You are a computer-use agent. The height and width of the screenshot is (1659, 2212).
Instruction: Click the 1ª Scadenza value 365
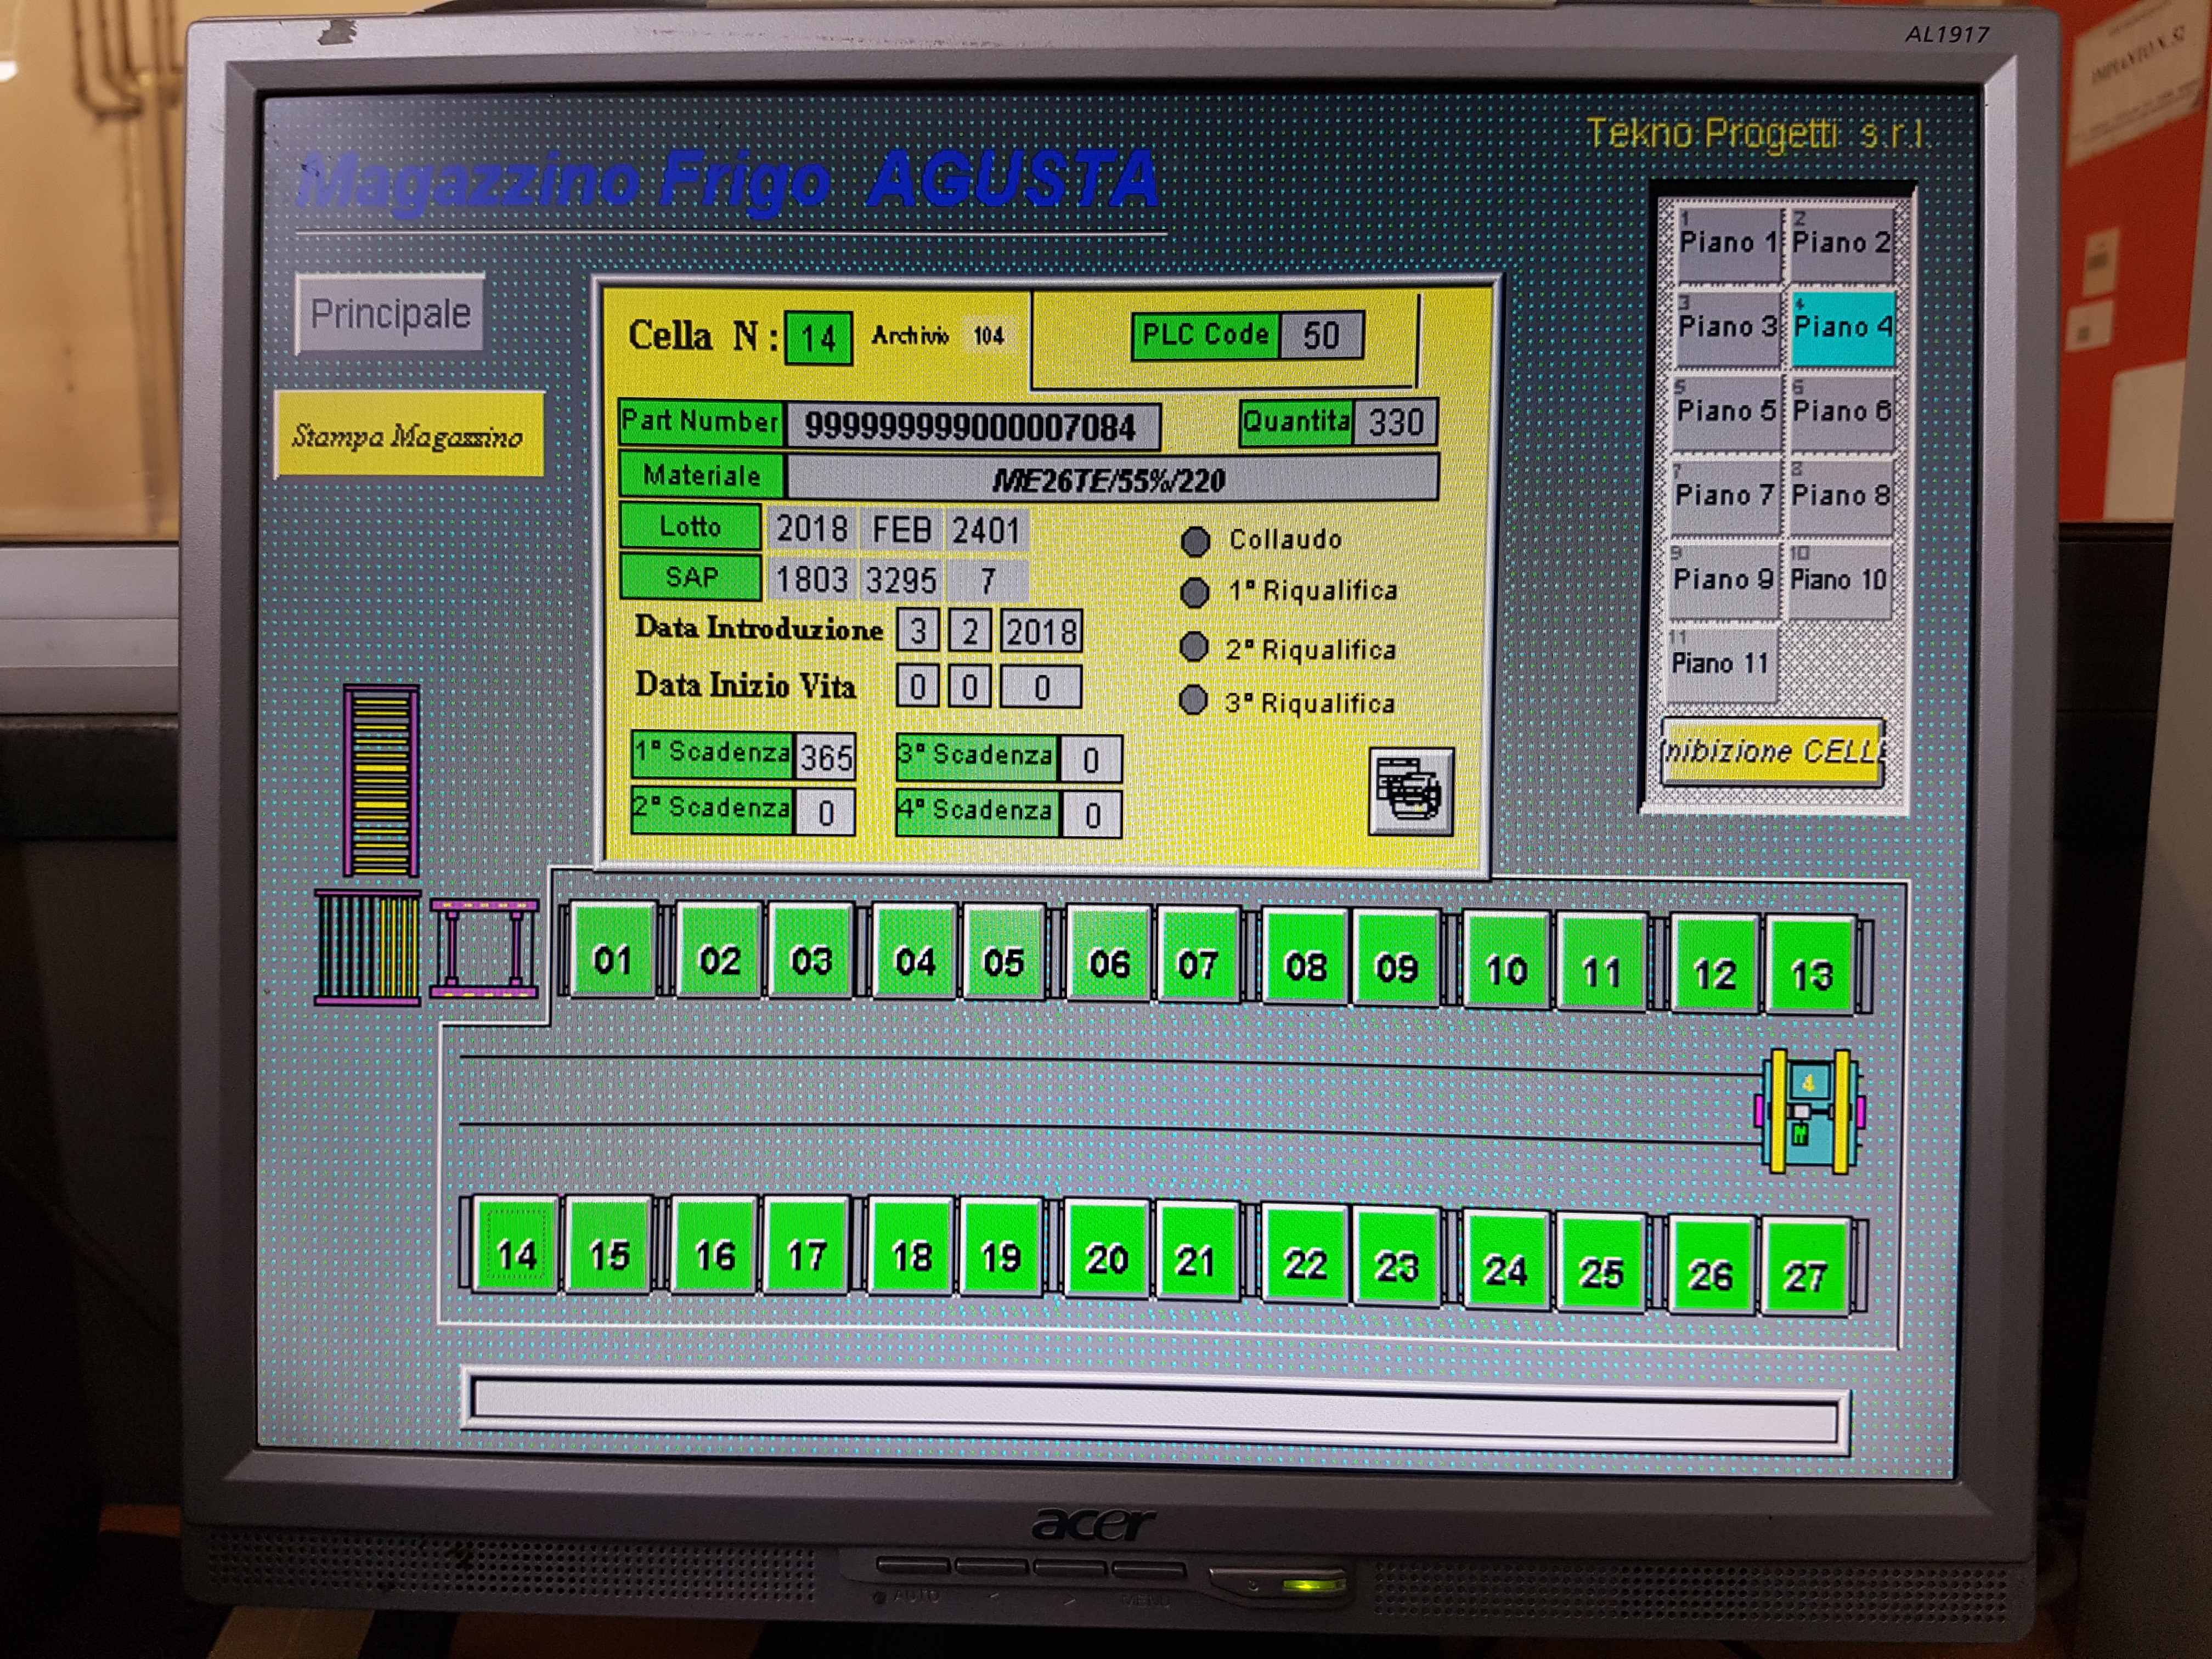click(826, 758)
